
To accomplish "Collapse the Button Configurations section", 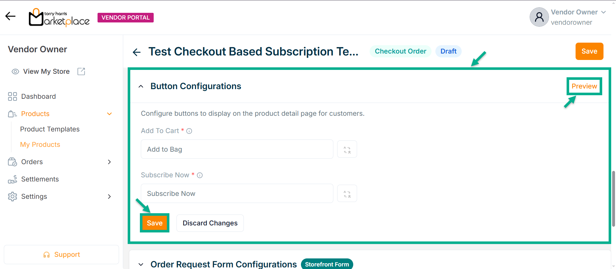I will click(x=141, y=86).
